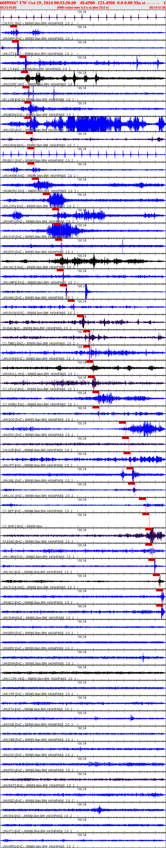
Task: Click the UW.SHW EHZ station label
Action: pos(12,618)
